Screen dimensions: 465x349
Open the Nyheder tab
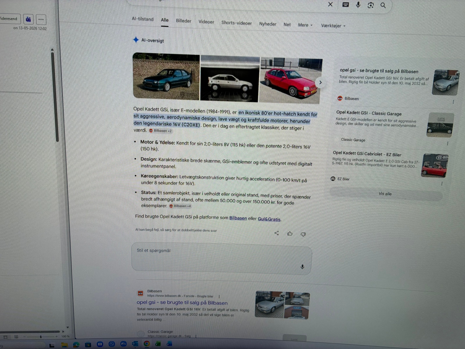click(268, 24)
